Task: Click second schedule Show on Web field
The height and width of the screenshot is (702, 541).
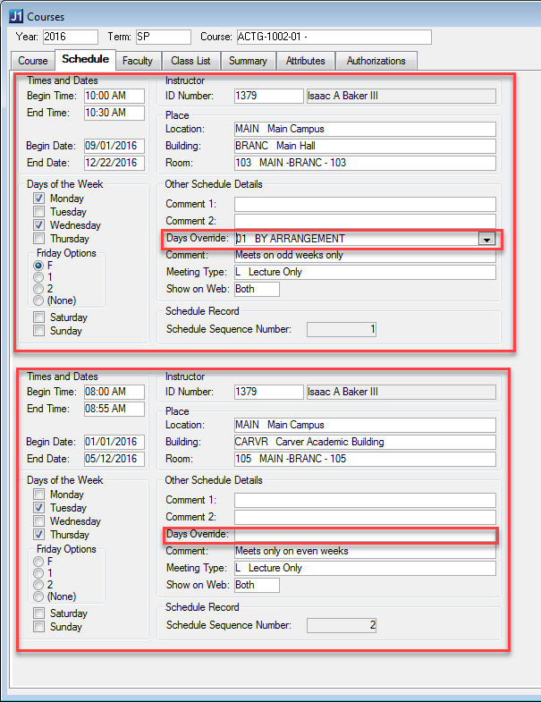Action: [257, 585]
